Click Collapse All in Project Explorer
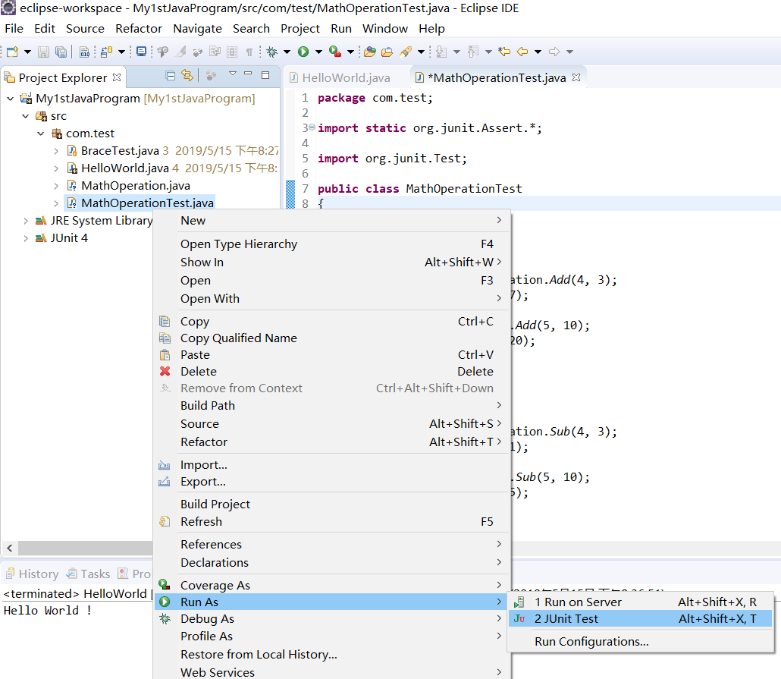Viewport: 781px width, 679px height. (171, 76)
